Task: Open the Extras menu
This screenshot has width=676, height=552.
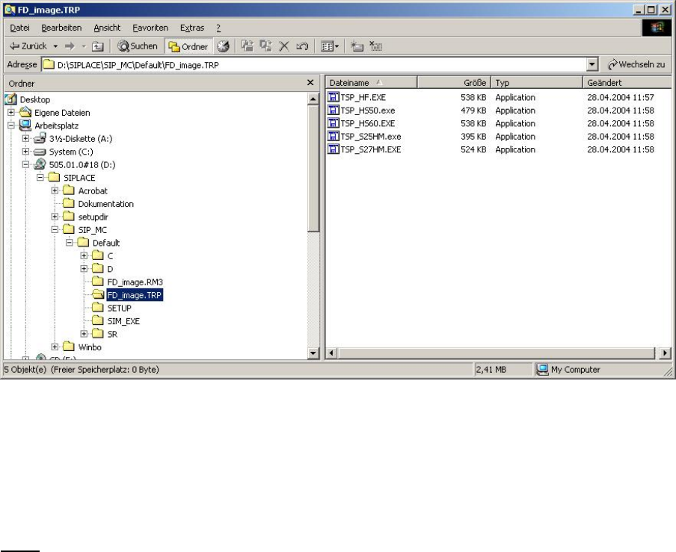Action: 192,28
